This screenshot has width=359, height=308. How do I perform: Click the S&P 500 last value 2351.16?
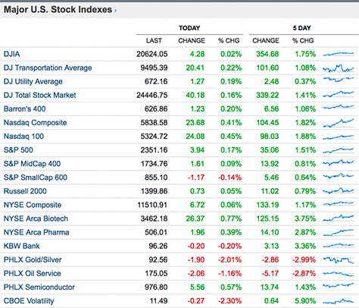[x=154, y=150]
